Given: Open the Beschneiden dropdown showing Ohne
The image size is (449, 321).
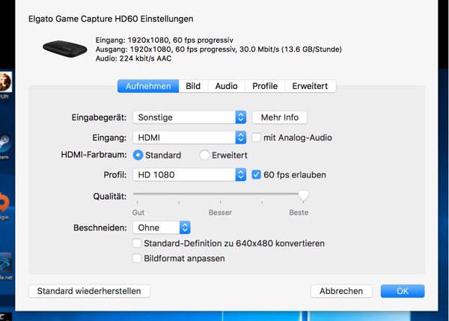Looking at the screenshot, I should coord(162,227).
